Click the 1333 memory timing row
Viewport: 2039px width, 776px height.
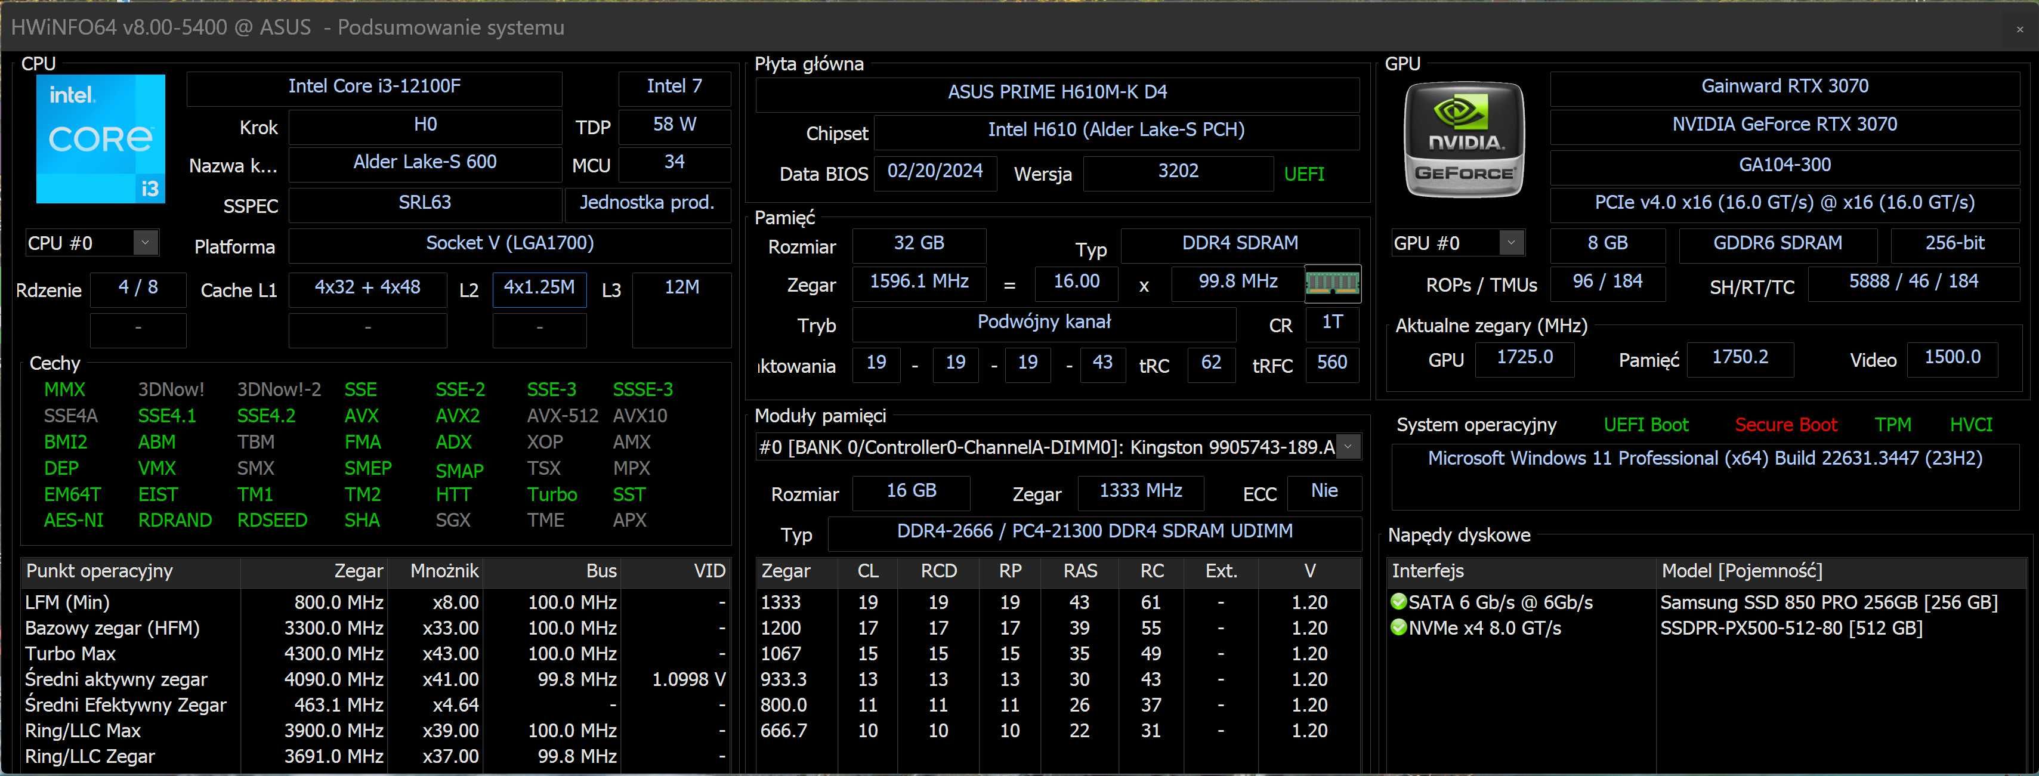tap(1058, 603)
